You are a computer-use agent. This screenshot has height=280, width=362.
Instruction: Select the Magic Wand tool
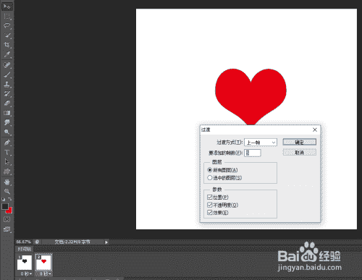(7, 35)
